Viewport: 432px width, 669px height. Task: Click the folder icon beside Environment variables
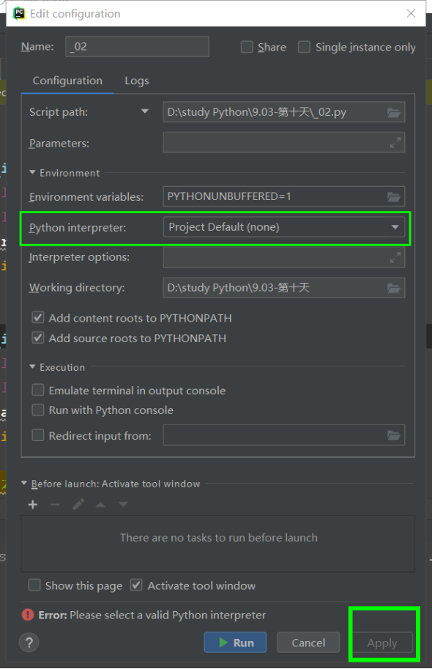394,196
